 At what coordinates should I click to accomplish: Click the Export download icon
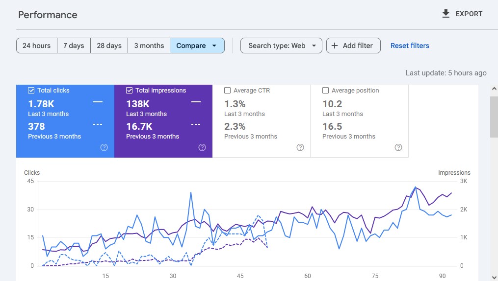pyautogui.click(x=446, y=14)
